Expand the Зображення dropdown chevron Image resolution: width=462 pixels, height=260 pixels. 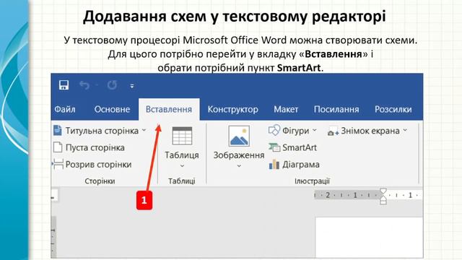pyautogui.click(x=239, y=166)
